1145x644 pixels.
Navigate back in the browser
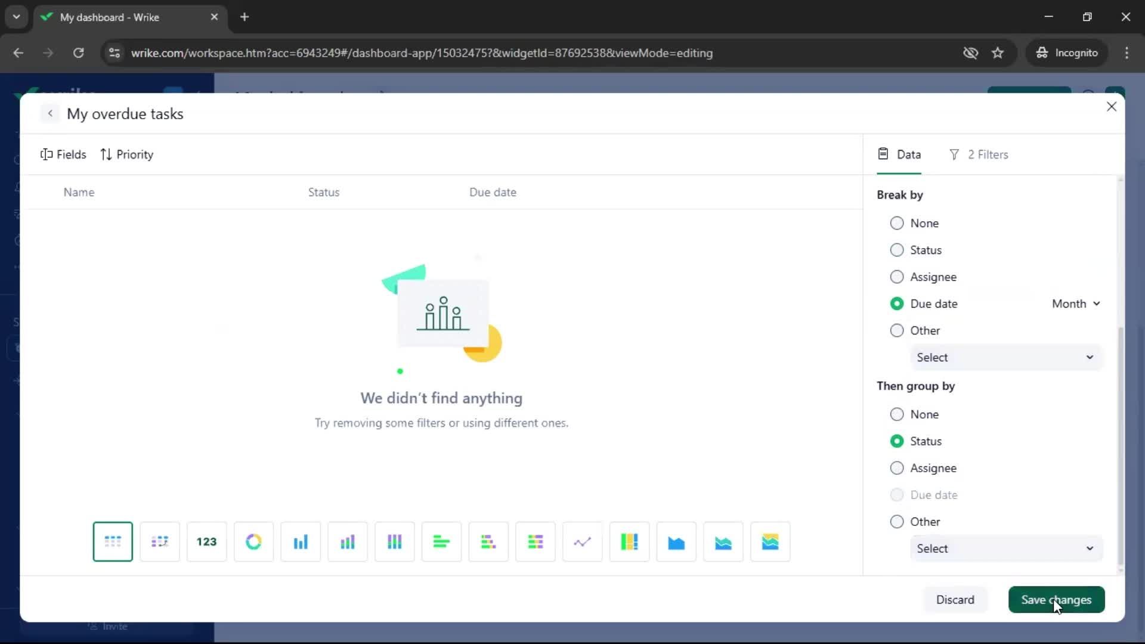(x=18, y=53)
